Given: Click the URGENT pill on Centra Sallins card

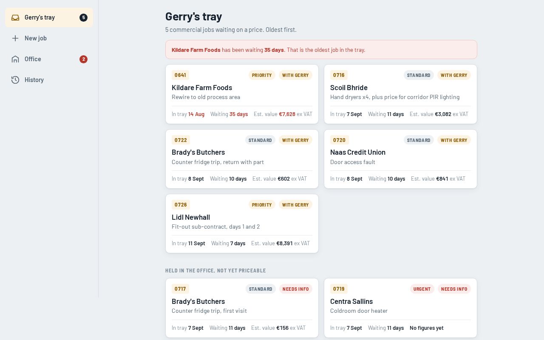Looking at the screenshot, I should [422, 289].
